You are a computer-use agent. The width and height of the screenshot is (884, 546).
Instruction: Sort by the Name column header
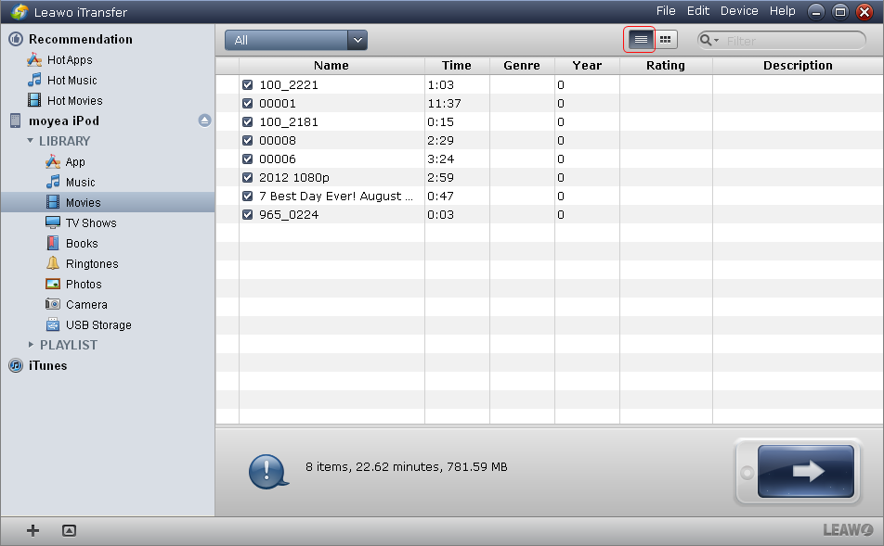pyautogui.click(x=331, y=65)
